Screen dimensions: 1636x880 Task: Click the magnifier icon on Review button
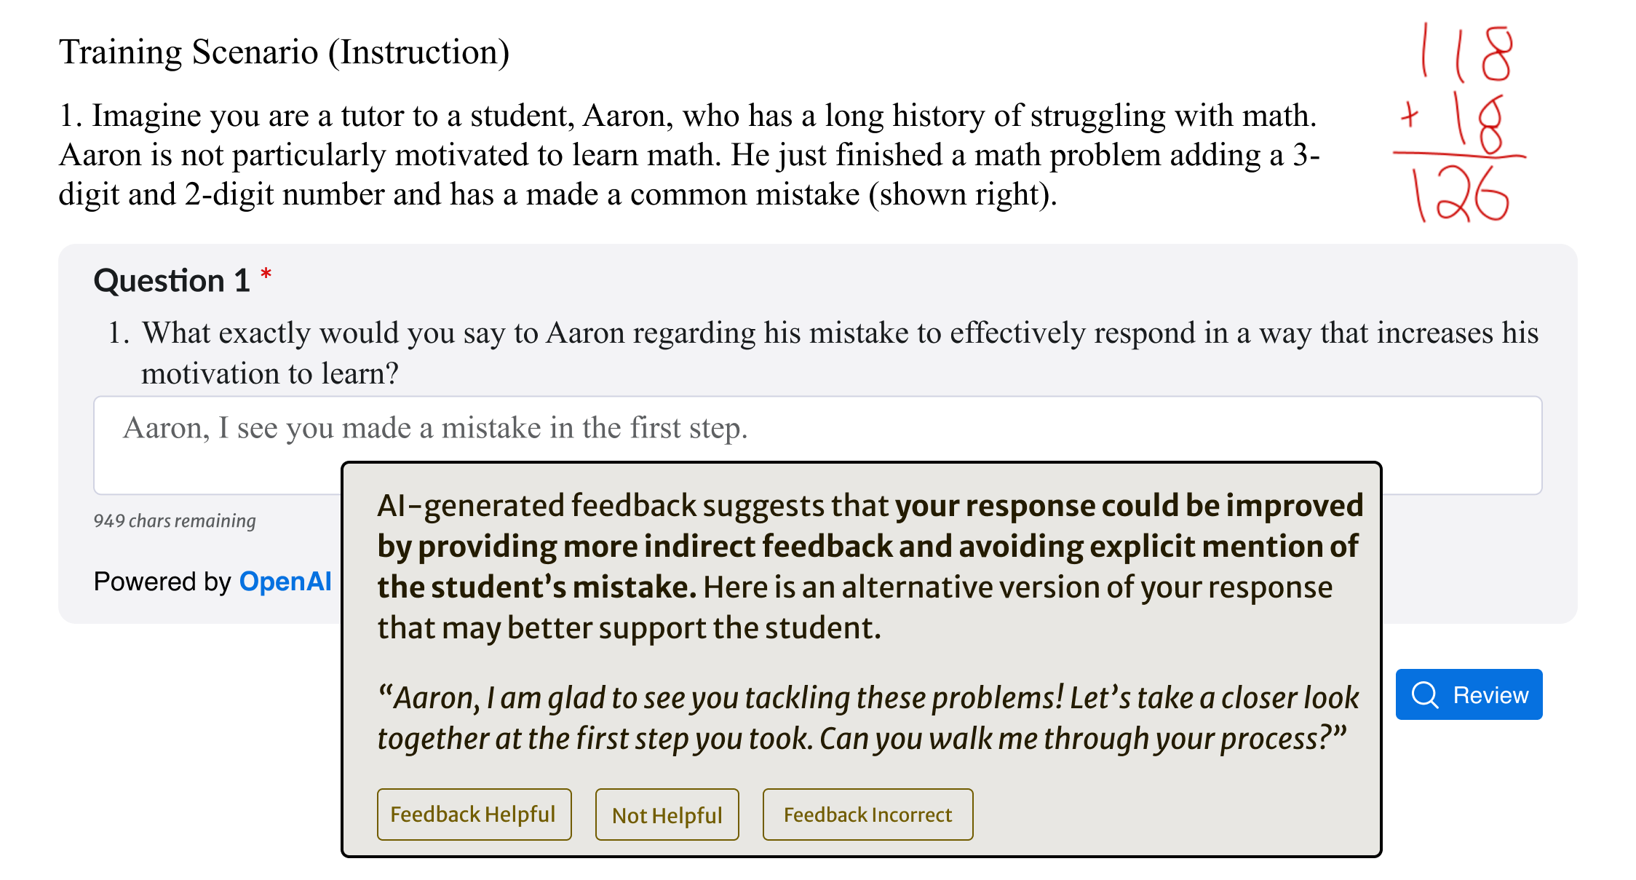tap(1424, 694)
